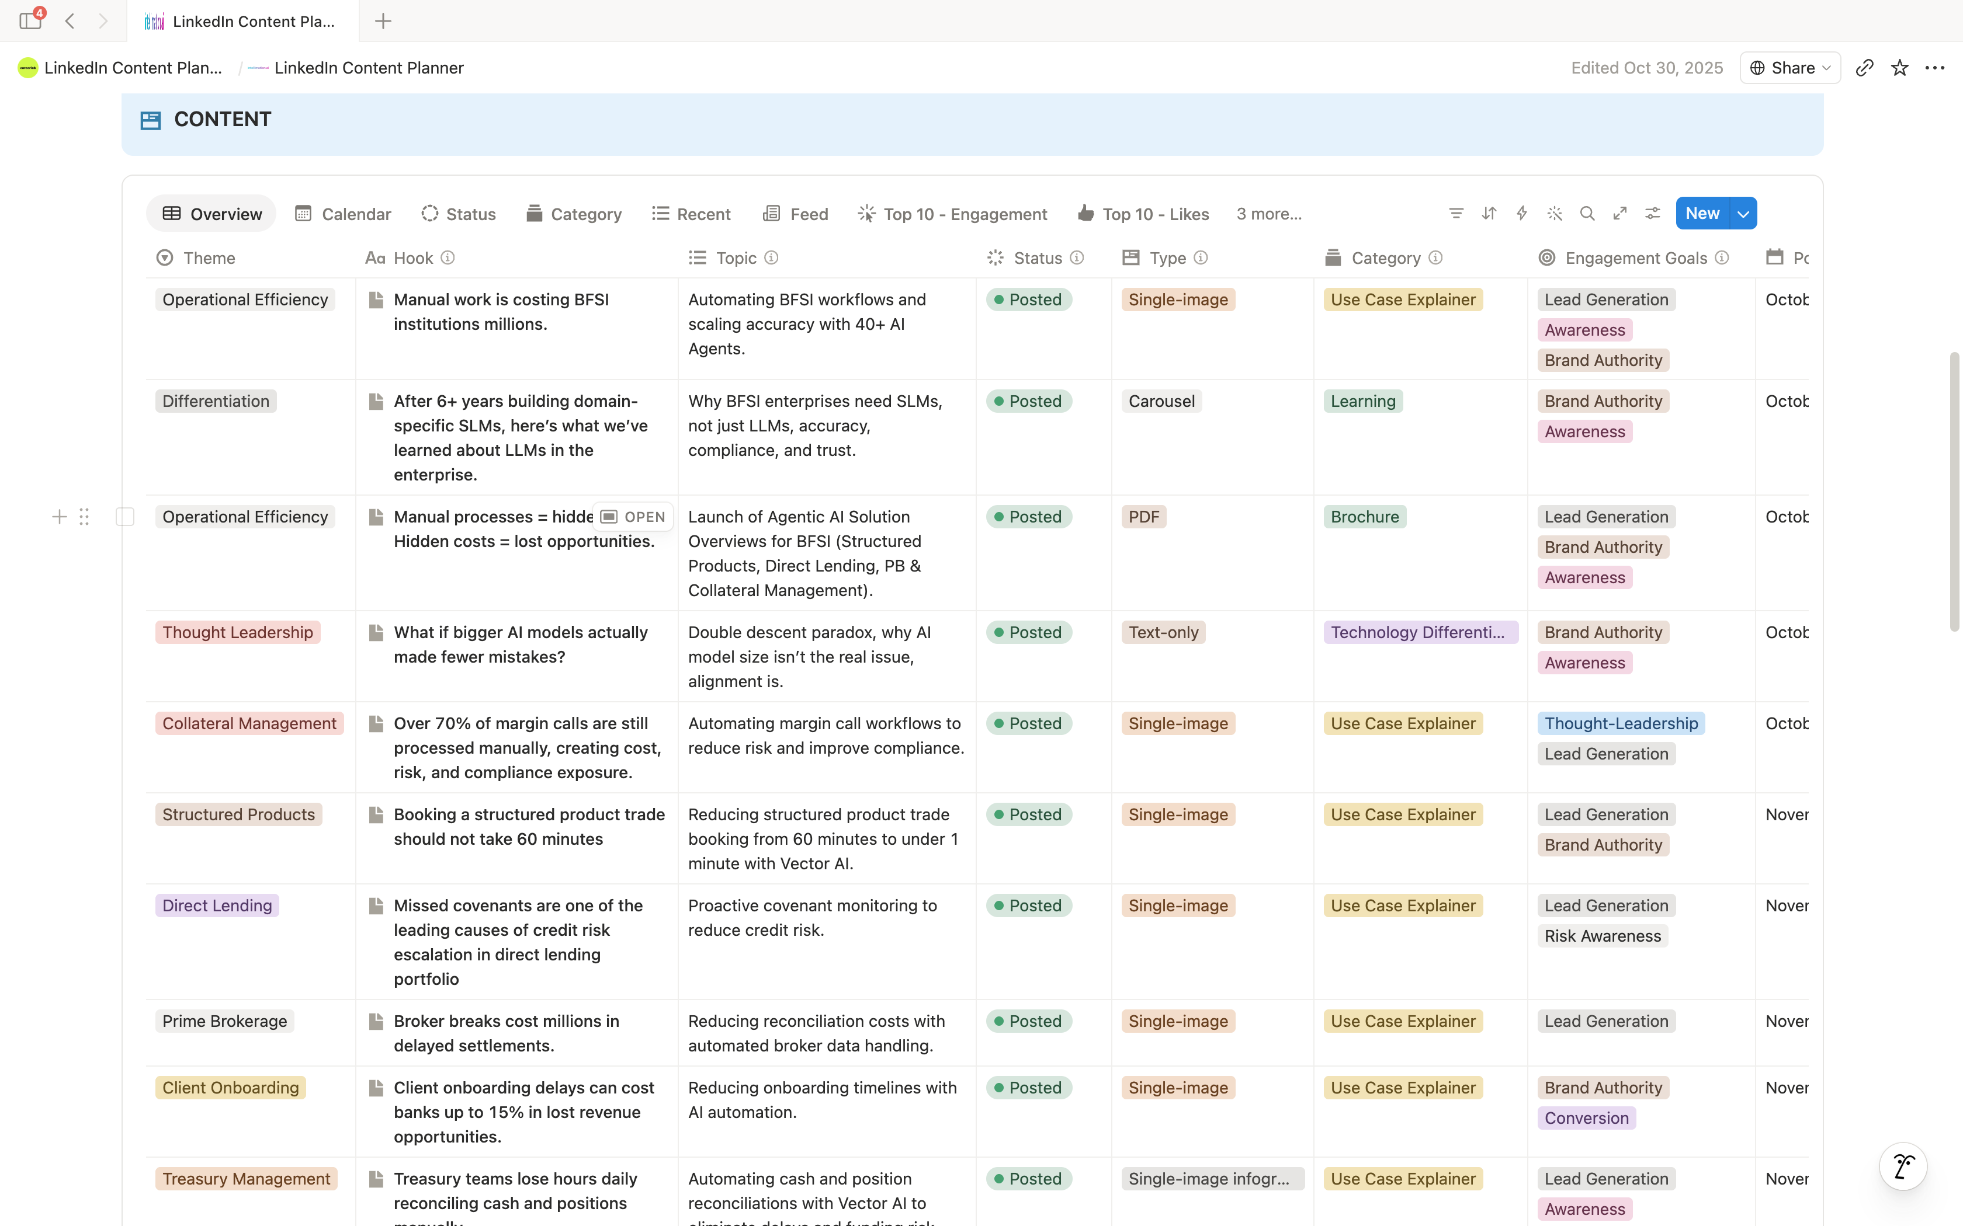Switch to the Calendar view tab
Image resolution: width=1963 pixels, height=1226 pixels.
point(343,214)
